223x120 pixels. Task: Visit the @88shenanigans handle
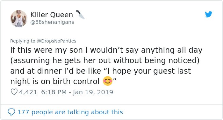coord(52,22)
